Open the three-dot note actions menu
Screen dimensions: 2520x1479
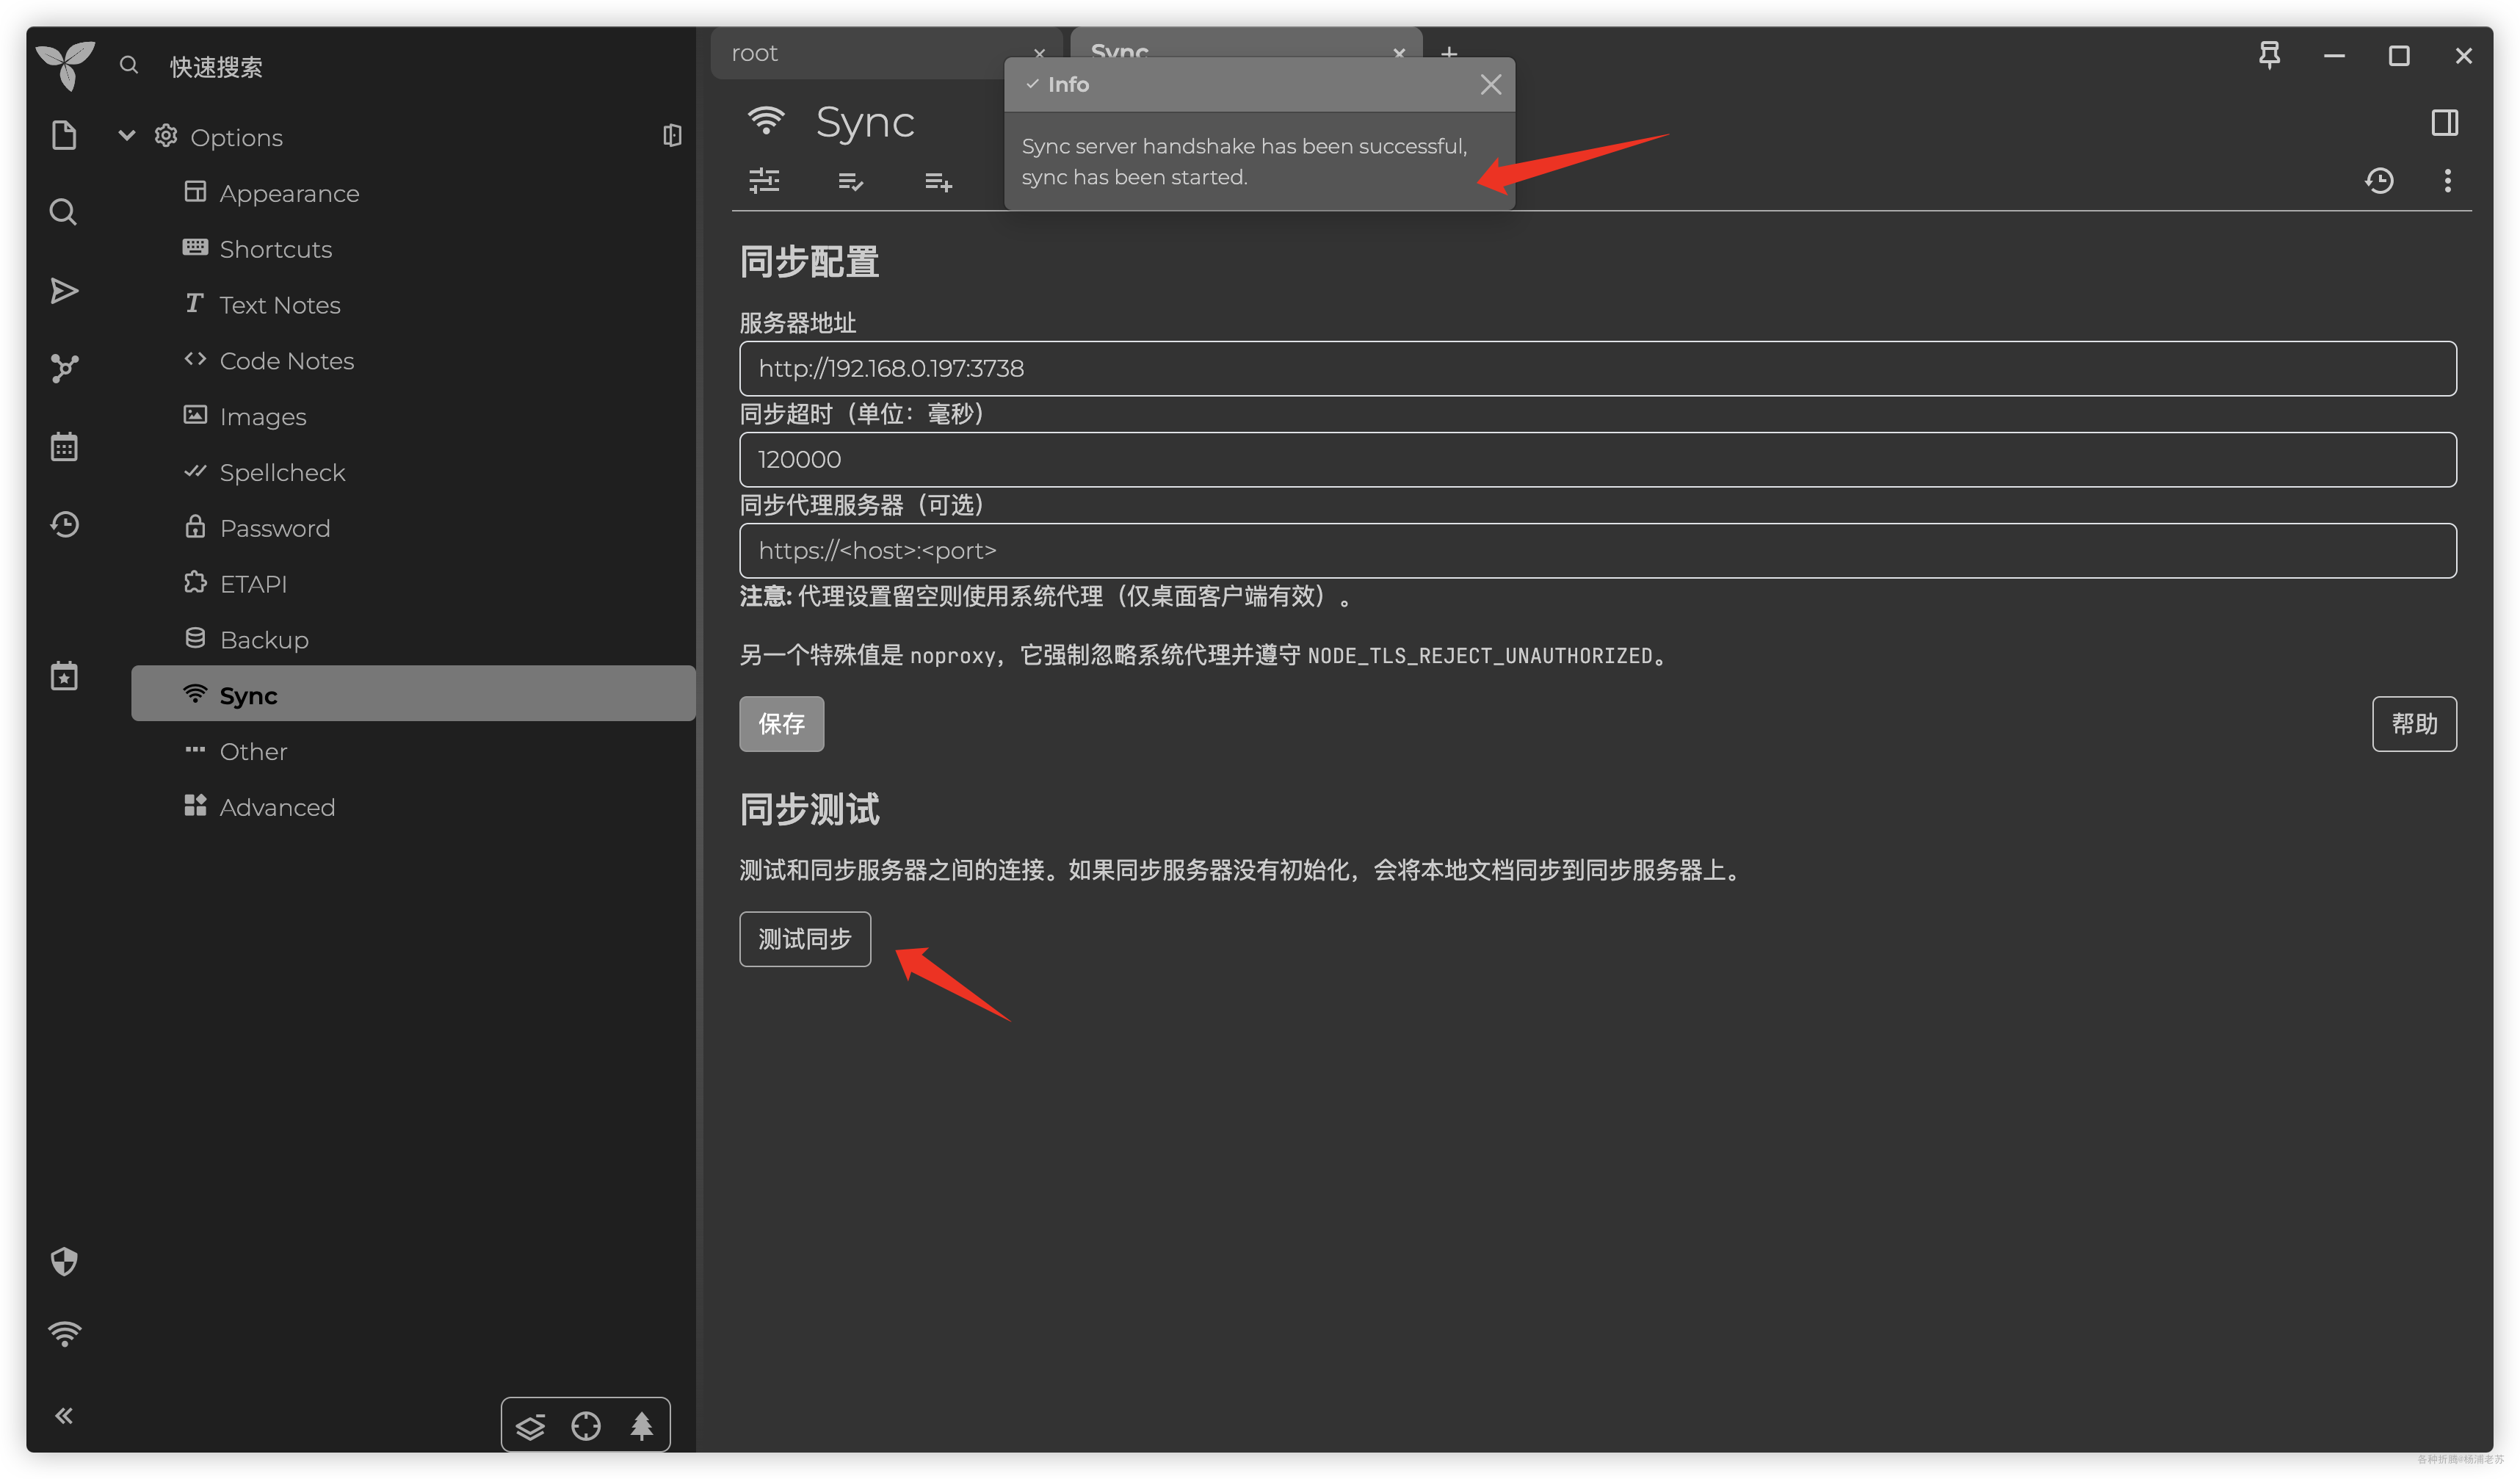click(2447, 181)
